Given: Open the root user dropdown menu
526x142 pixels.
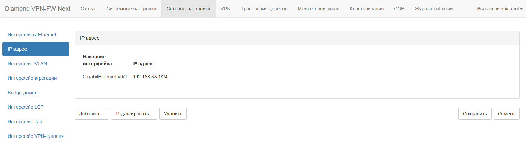Looking at the screenshot, I should tap(499, 9).
